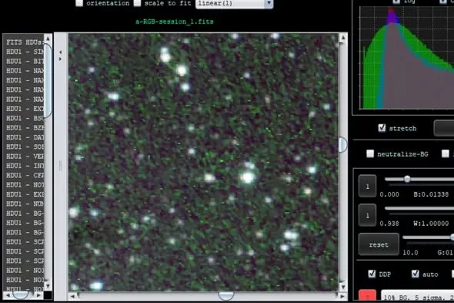Click the image viewer horizontal scrollbar thumb
Image resolution: width=454 pixels, height=303 pixels.
pos(225,296)
